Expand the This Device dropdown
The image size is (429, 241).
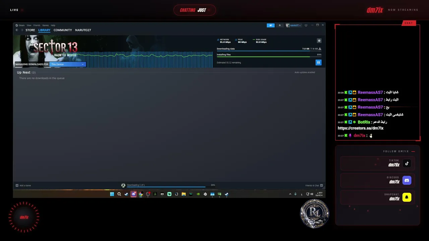(68, 64)
